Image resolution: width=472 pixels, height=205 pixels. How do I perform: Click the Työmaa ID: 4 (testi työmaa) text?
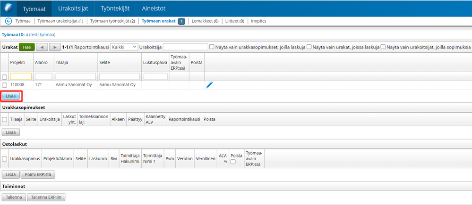pyautogui.click(x=29, y=35)
